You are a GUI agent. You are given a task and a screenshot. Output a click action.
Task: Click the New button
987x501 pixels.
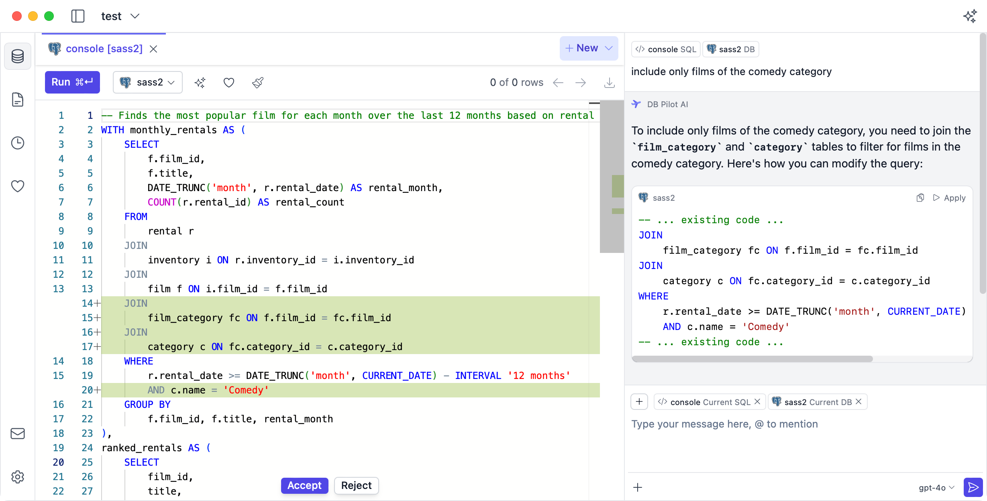point(581,48)
